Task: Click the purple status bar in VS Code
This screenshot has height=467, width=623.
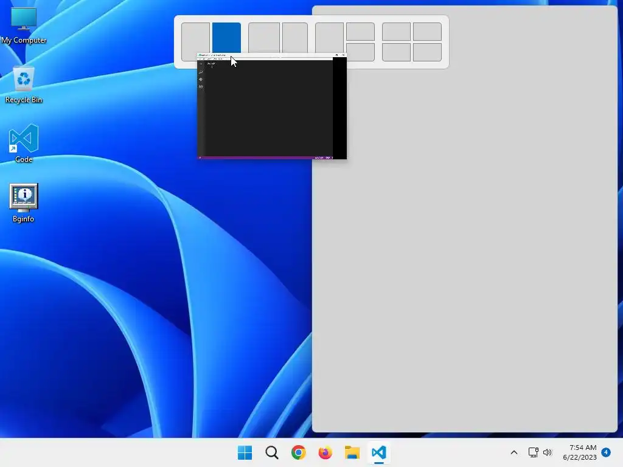Action: coord(265,157)
